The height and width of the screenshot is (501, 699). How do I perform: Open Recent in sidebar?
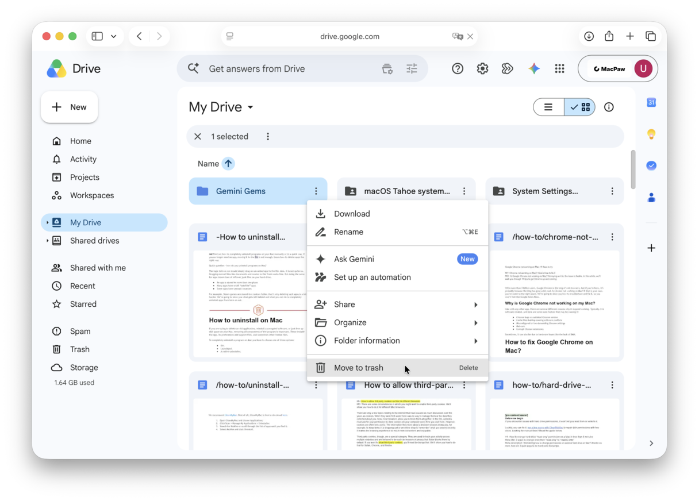pyautogui.click(x=104, y=286)
